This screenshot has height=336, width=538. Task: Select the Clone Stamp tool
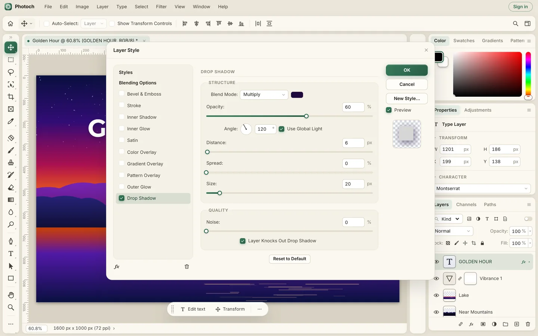pos(11,162)
